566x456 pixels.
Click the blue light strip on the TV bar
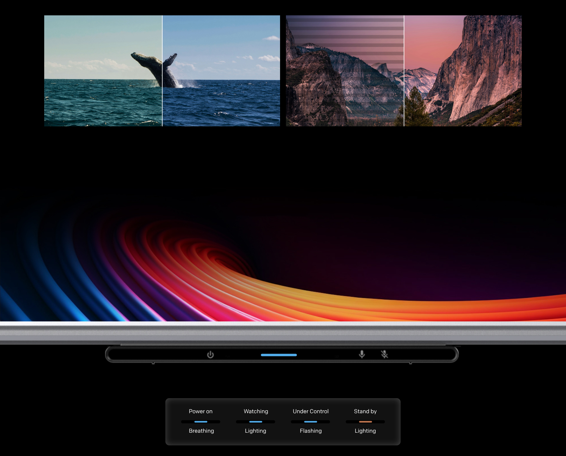pyautogui.click(x=279, y=355)
